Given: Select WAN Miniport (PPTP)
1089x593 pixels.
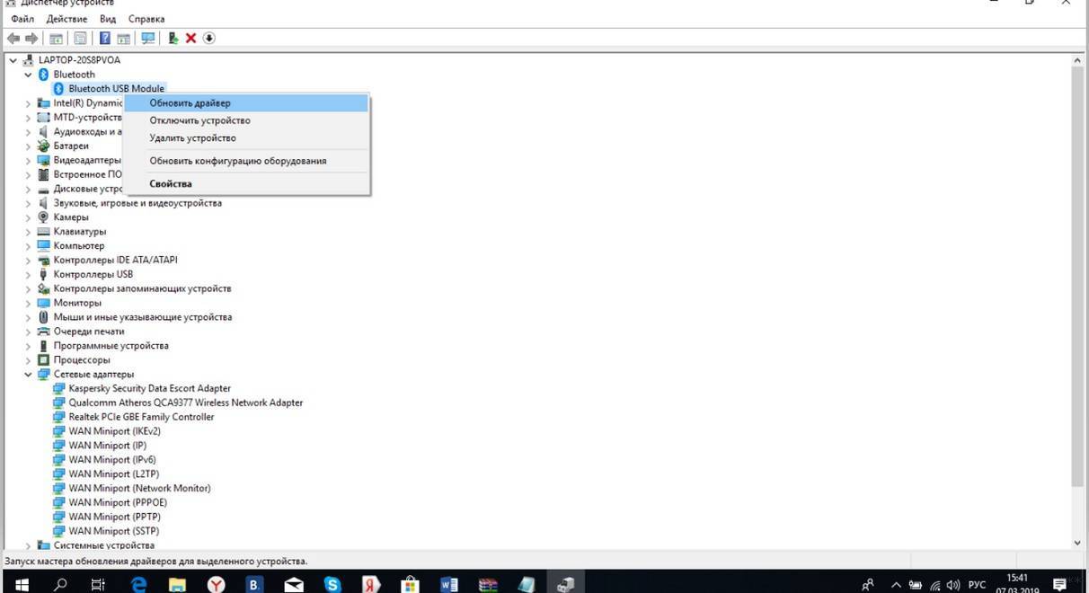Looking at the screenshot, I should (x=113, y=517).
